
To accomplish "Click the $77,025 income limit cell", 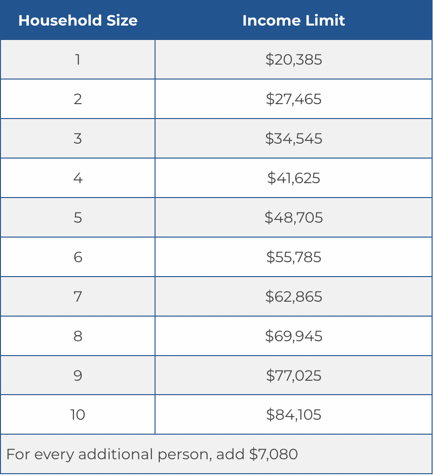I will (x=294, y=376).
